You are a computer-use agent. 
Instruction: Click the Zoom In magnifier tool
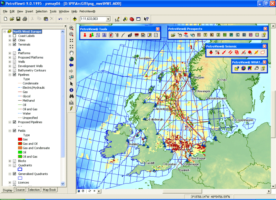coord(71,28)
